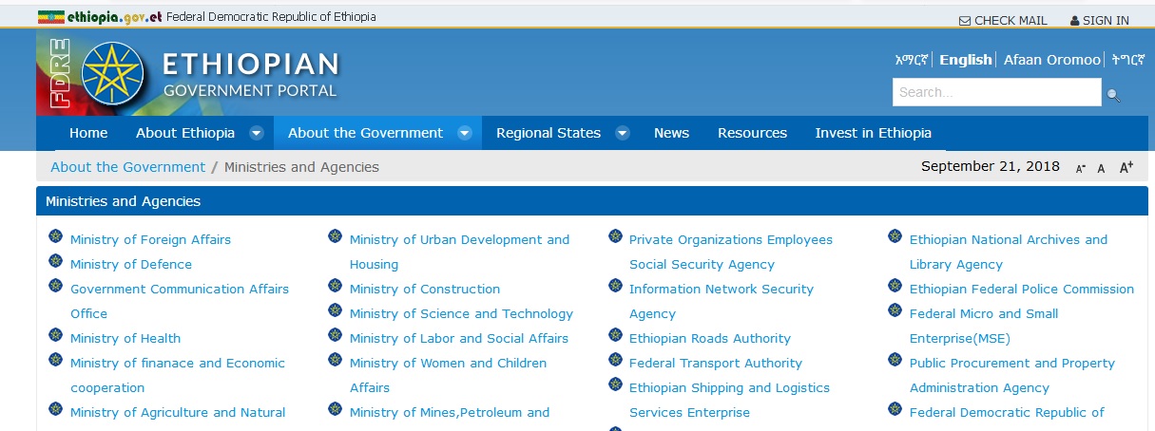This screenshot has height=431, width=1155.
Task: Click emblem bullet beside Ministry of Health
Action: point(55,336)
